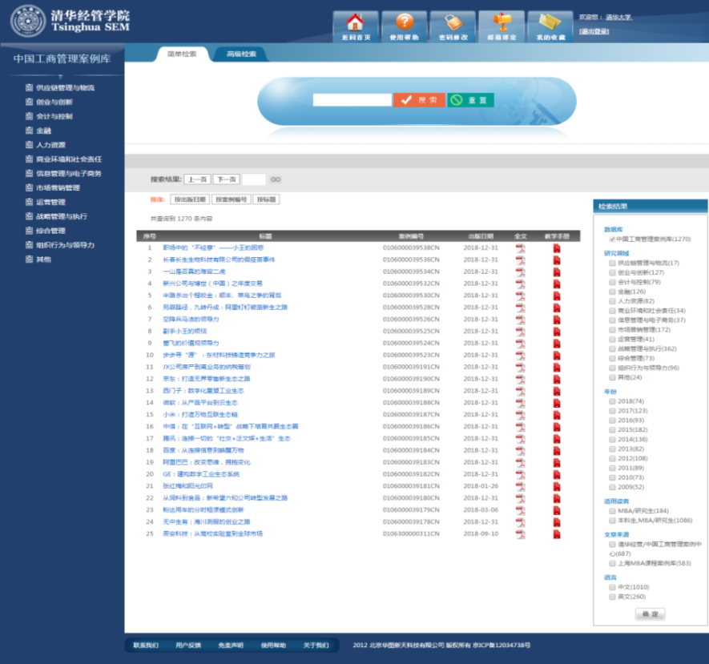Sort results 按案例编号
This screenshot has width=709, height=664.
coord(231,199)
